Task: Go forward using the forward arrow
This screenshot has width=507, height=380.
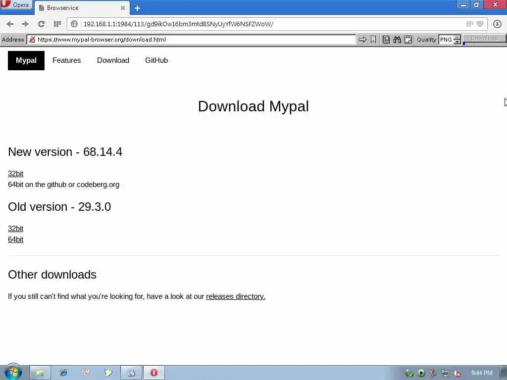Action: click(x=25, y=24)
